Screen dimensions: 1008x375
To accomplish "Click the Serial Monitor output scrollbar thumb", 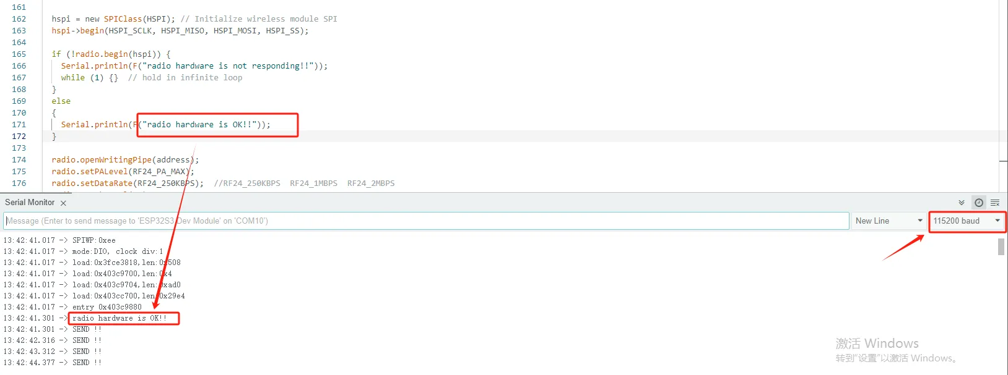I will click(1001, 246).
